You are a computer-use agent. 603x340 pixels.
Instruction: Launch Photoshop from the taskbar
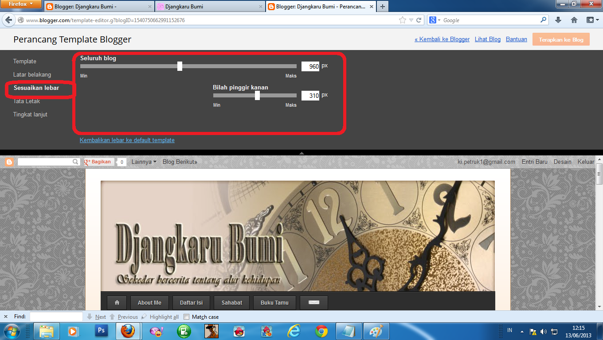click(x=101, y=331)
